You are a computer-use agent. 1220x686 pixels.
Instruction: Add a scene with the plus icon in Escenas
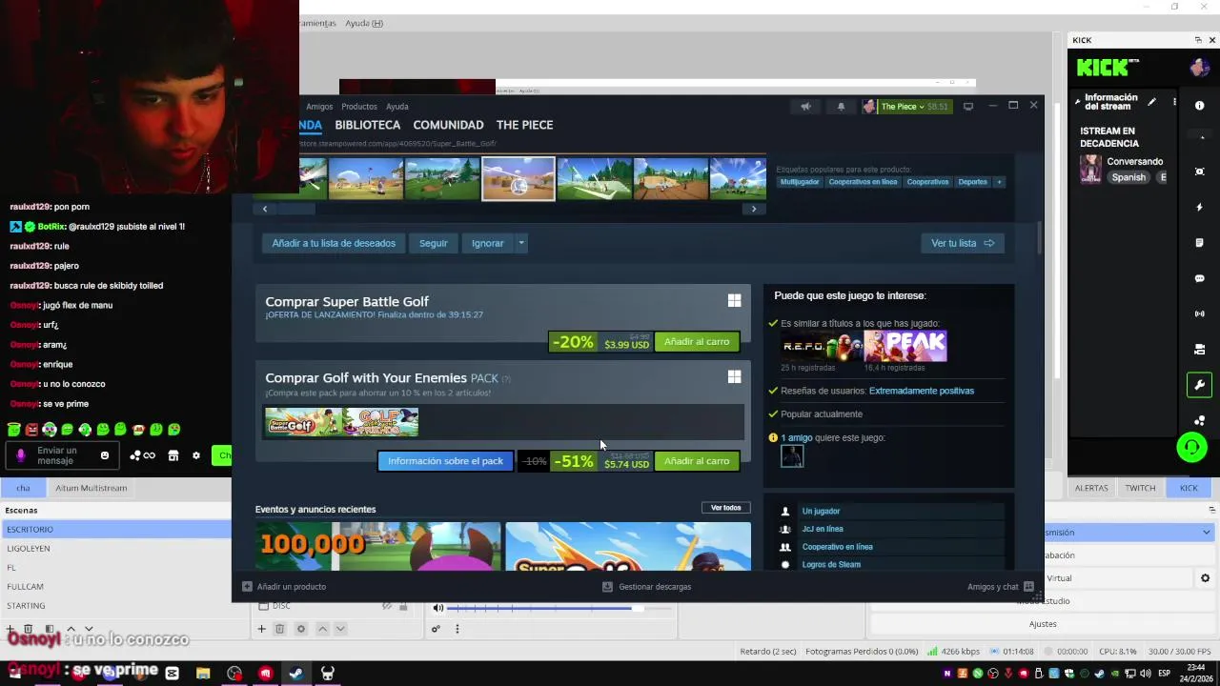click(10, 629)
